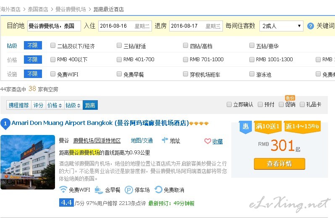Image resolution: width=335 pixels, height=218 pixels.
Task: Click the 4.4 score badge
Action: 66,202
